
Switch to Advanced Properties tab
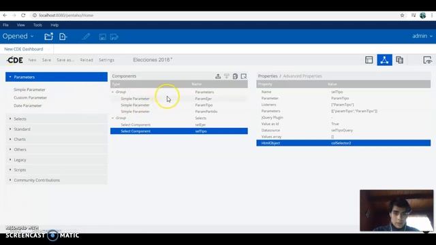tap(302, 76)
